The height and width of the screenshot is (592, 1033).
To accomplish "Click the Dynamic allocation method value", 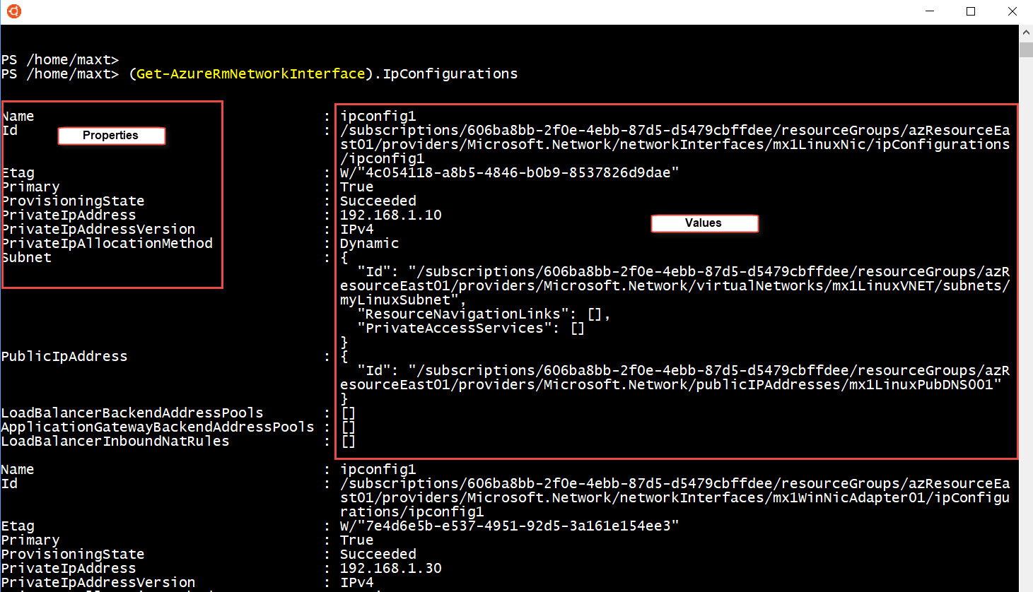I will [x=370, y=244].
